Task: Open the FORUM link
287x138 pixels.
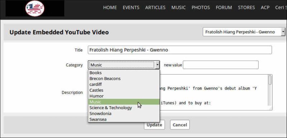Action: pyautogui.click(x=224, y=7)
